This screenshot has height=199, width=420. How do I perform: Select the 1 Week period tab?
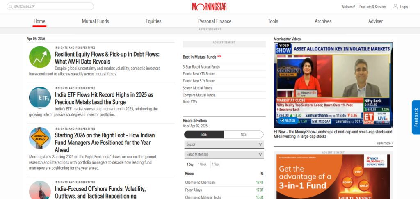(x=202, y=165)
